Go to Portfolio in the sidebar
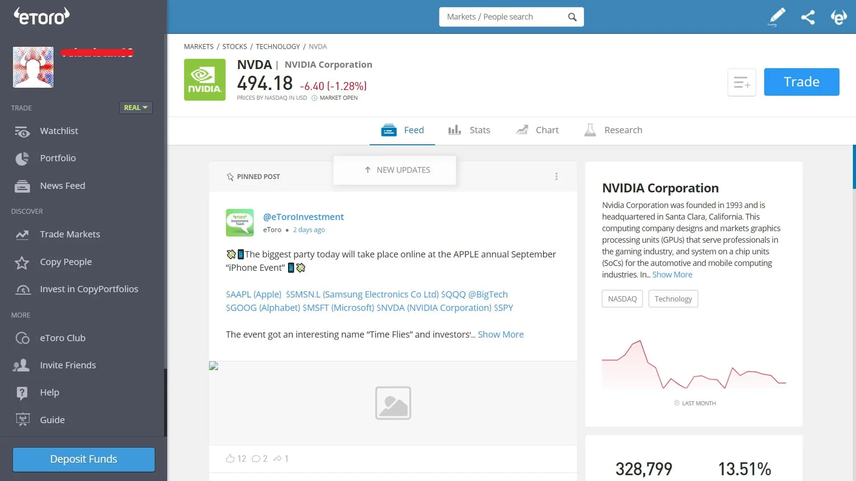Image resolution: width=856 pixels, height=481 pixels. (58, 158)
